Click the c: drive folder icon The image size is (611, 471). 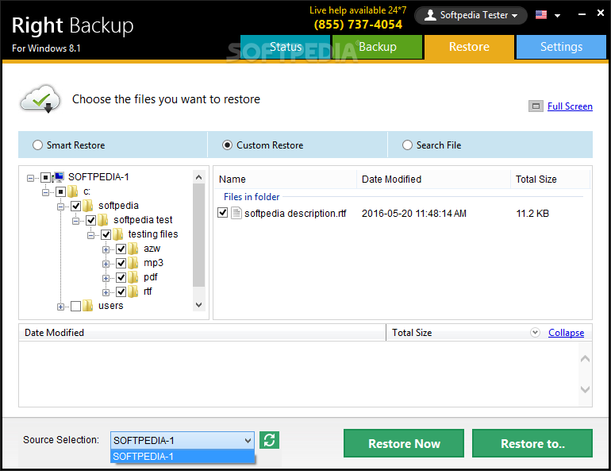72,191
